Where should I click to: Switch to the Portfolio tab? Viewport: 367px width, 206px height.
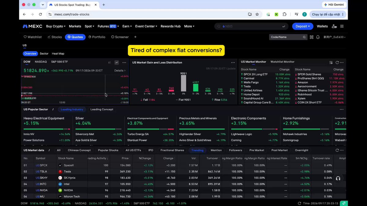tap(97, 37)
